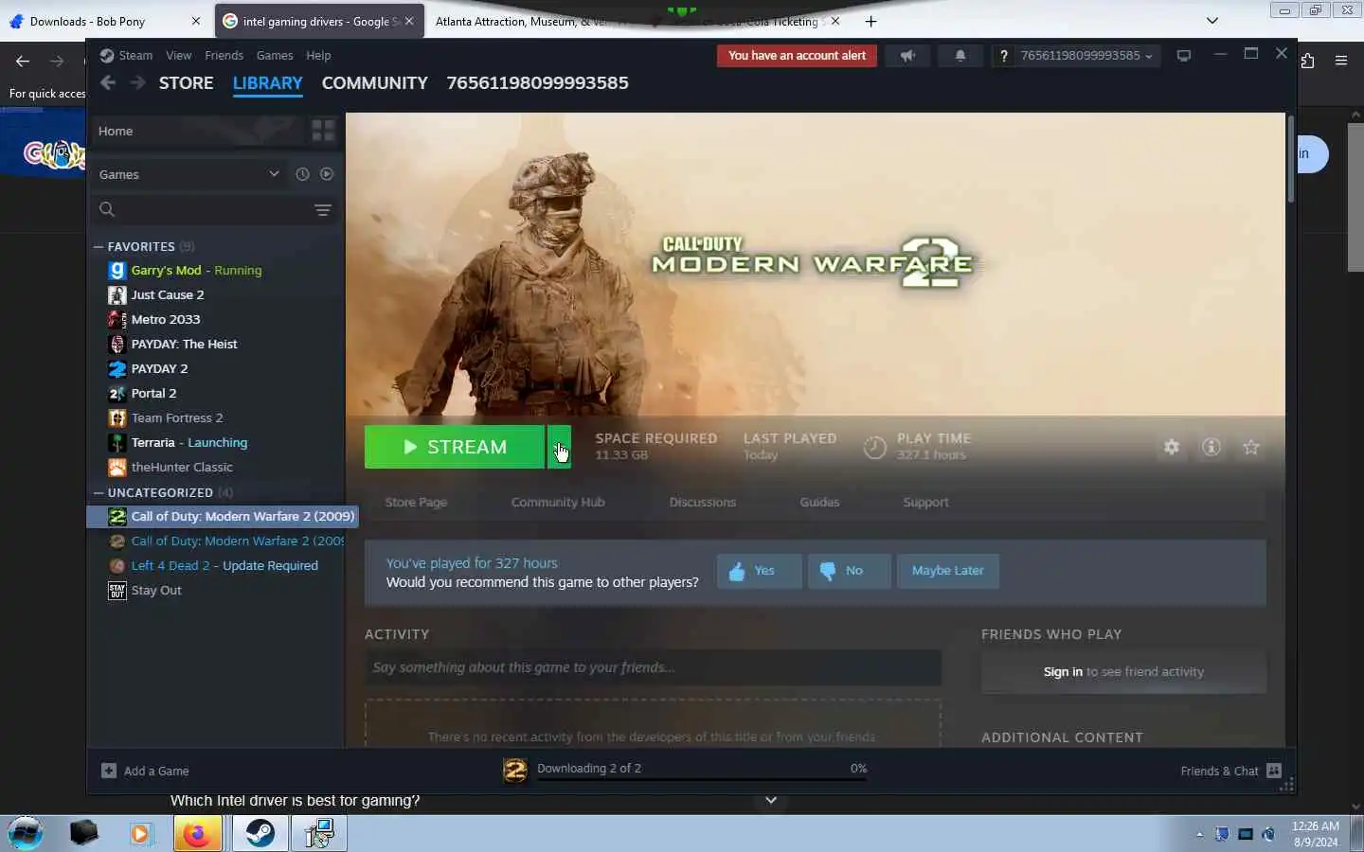This screenshot has height=852, width=1364.
Task: Open the Steam announcements megaphone icon
Action: point(907,56)
